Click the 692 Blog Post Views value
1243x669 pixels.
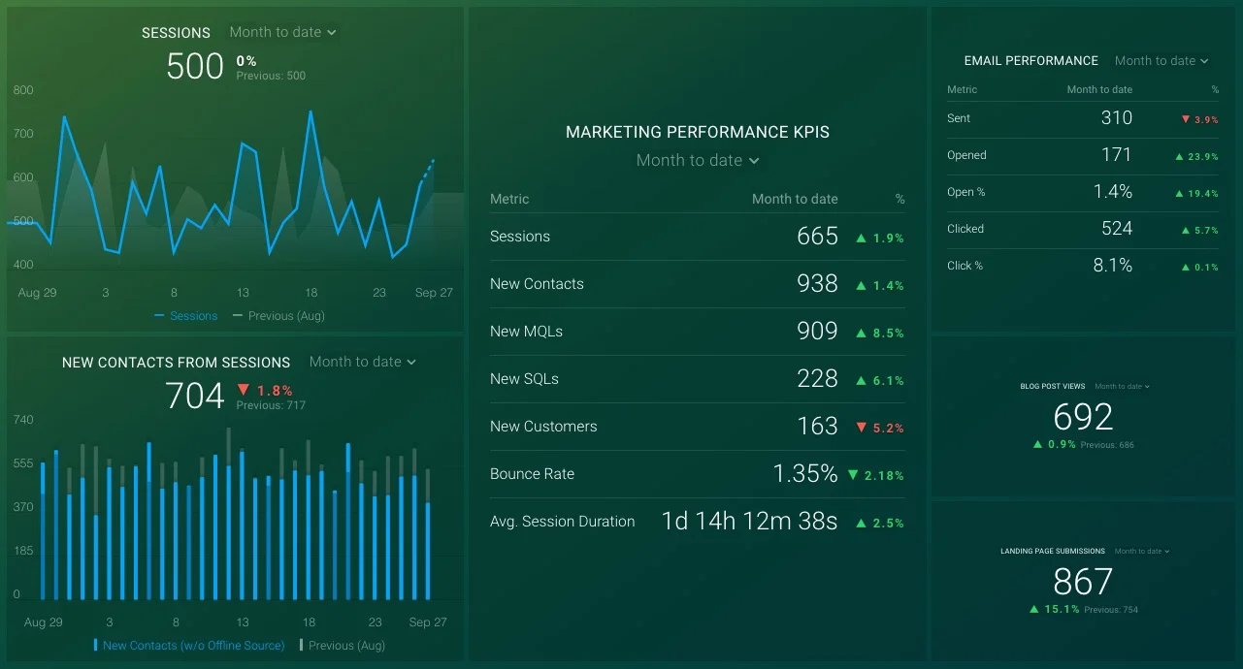click(x=1082, y=417)
